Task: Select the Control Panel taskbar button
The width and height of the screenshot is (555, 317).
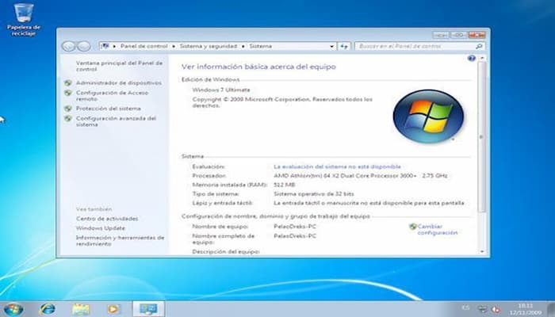Action: pyautogui.click(x=148, y=309)
